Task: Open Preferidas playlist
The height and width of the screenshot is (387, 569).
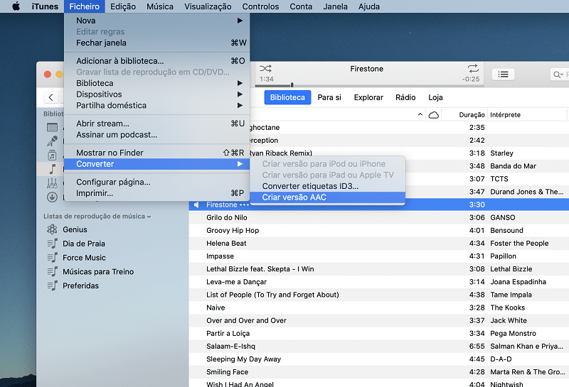Action: (80, 286)
